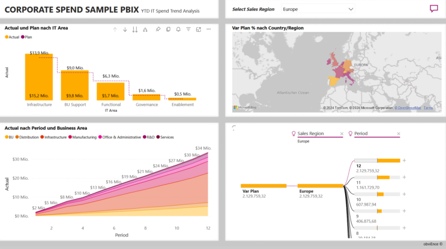The image size is (446, 249).
Task: Click "Actual nach Period und Business Area" title
Action: pos(46,128)
